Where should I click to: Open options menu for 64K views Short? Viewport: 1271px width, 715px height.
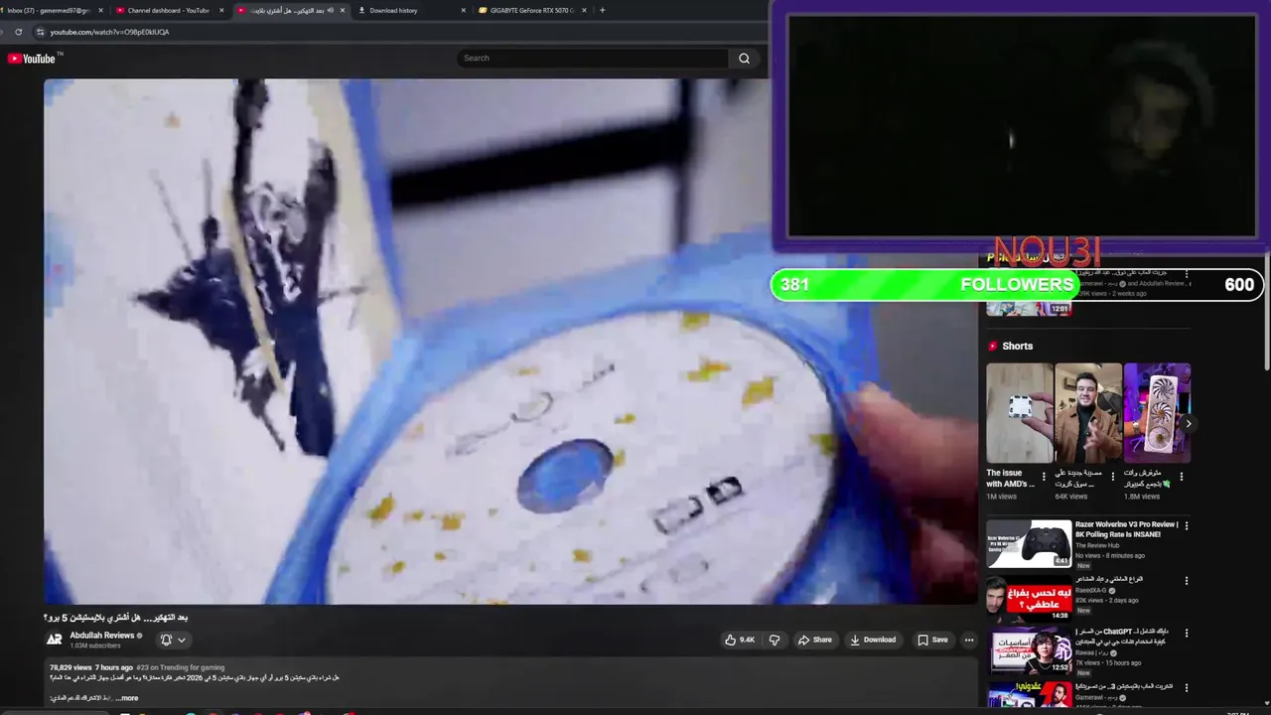click(x=1112, y=477)
